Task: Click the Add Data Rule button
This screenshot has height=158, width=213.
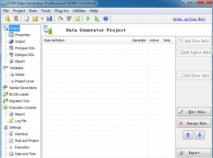Action: 194,41
